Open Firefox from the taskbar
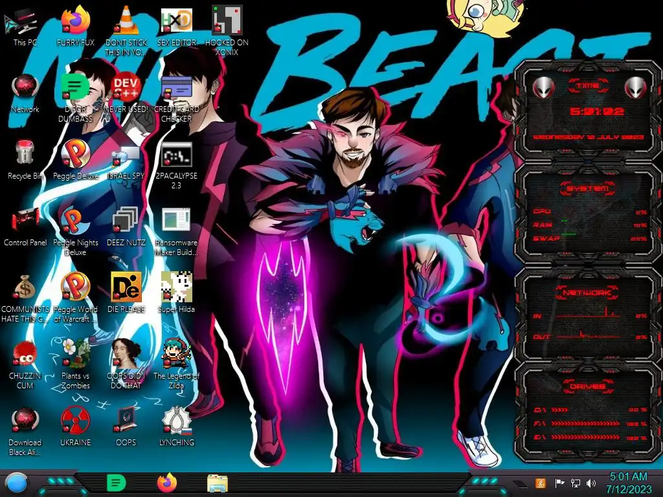 point(167,483)
